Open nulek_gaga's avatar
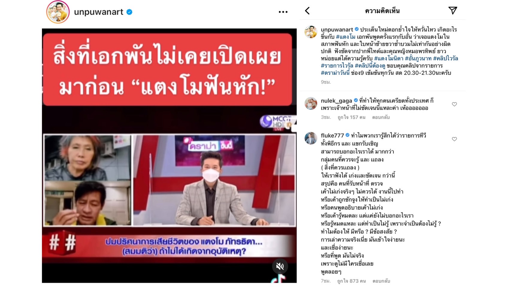Screen dimensions: 511x287 coord(311,103)
